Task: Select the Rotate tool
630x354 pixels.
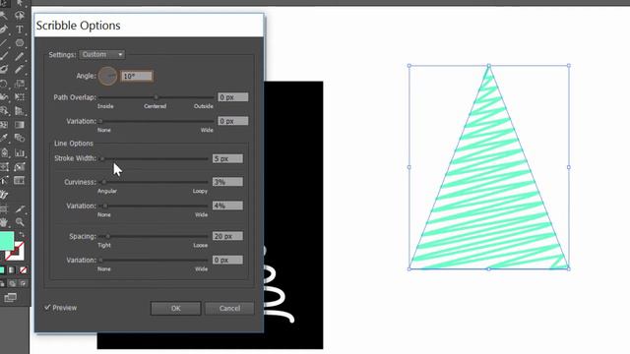Action: pyautogui.click(x=4, y=84)
